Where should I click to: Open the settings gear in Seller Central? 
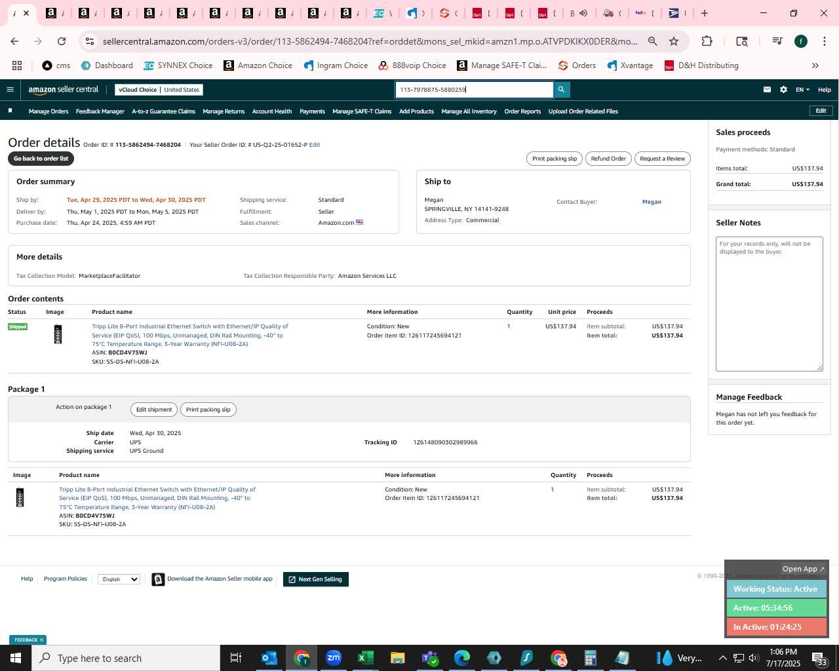[783, 90]
